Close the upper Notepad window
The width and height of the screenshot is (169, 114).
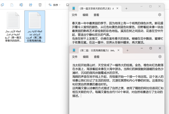(x=160, y=6)
